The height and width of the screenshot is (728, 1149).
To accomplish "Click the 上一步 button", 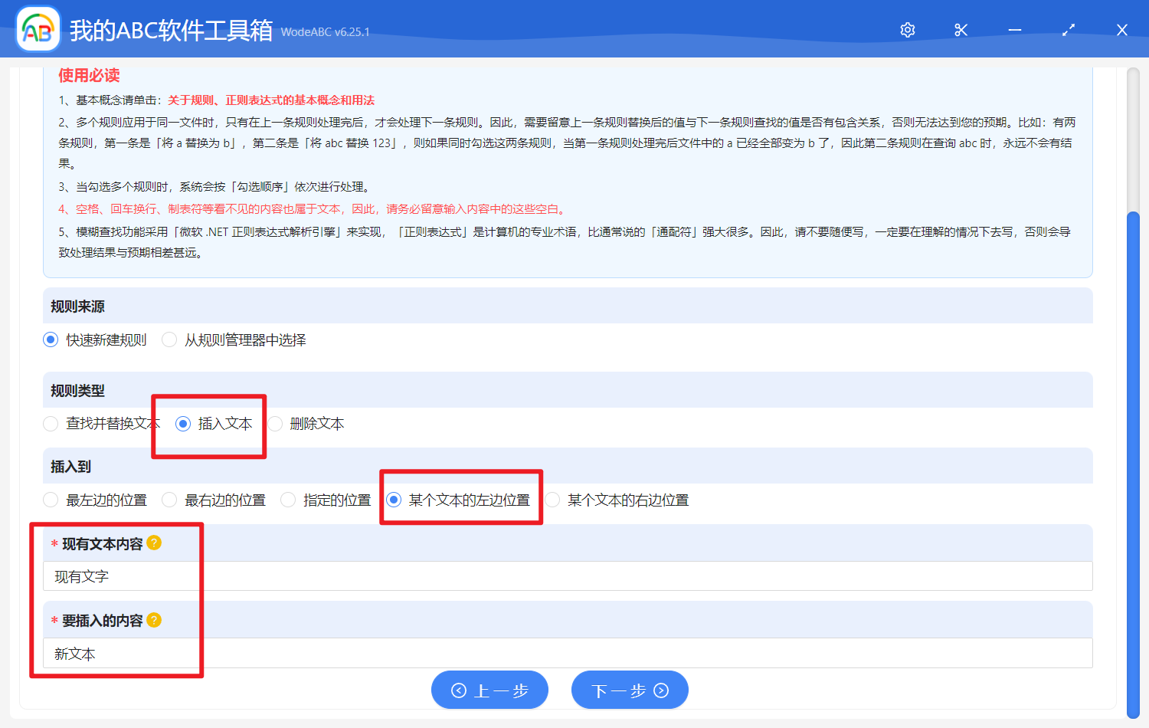I will [489, 690].
